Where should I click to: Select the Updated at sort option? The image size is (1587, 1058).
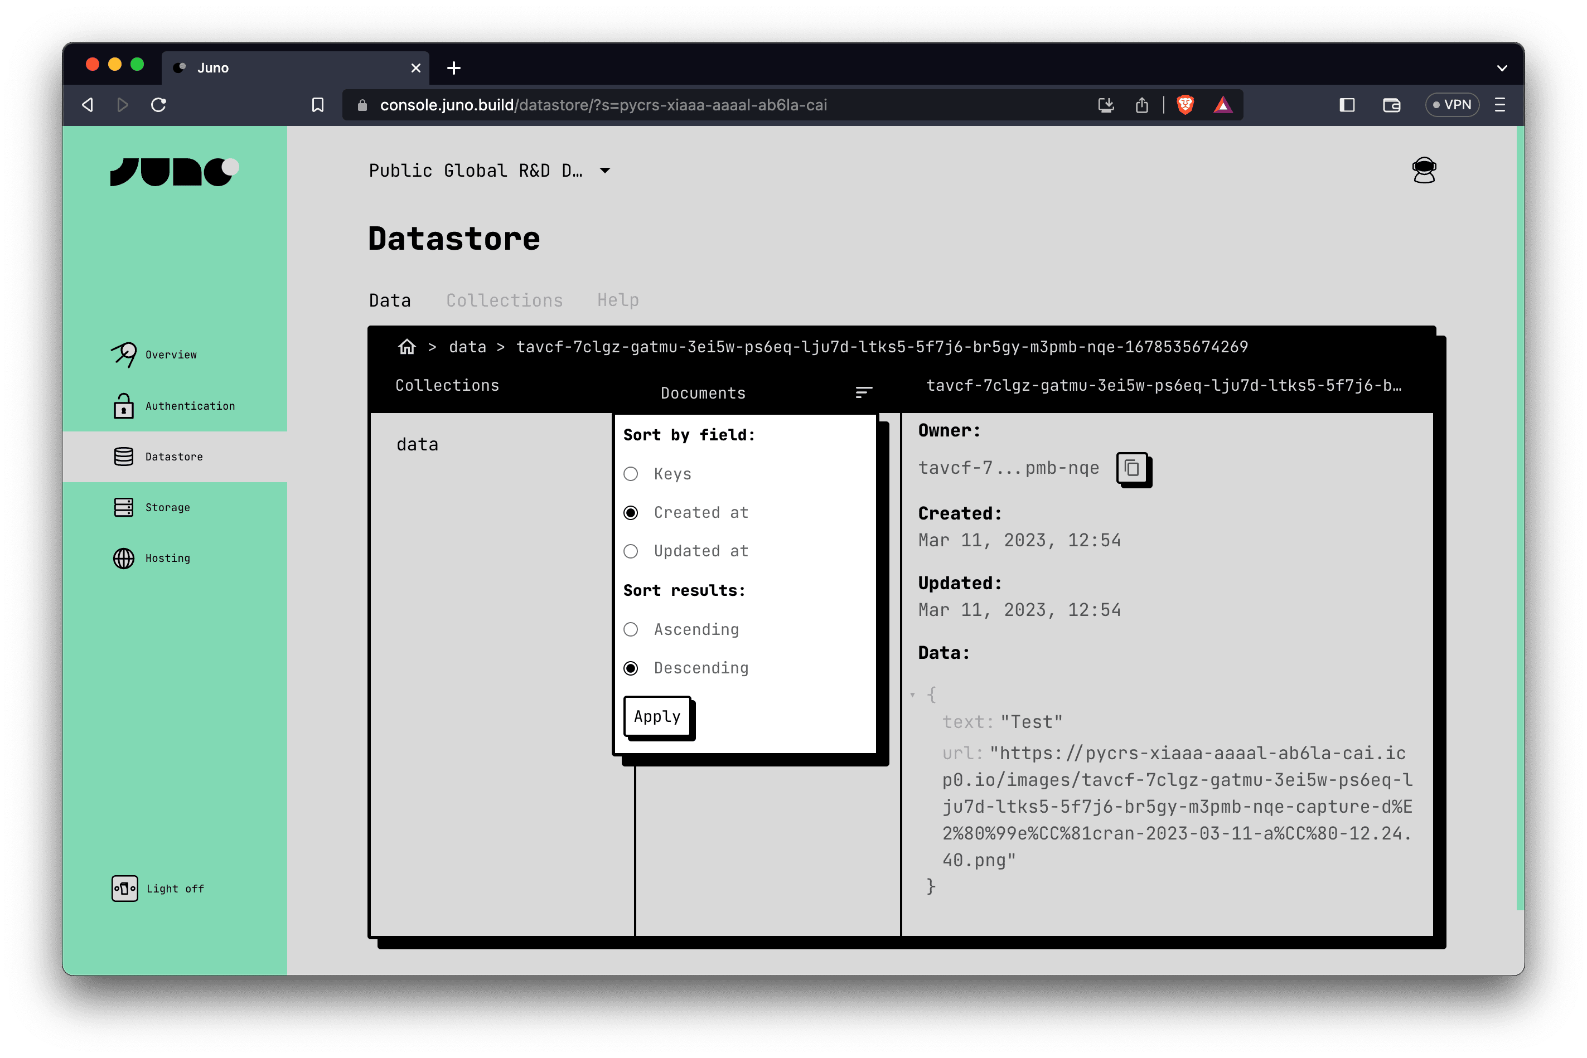(x=631, y=551)
